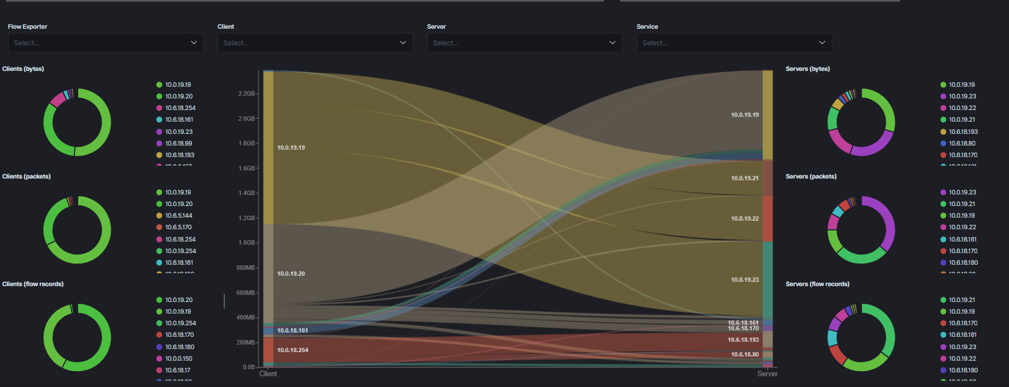Screen dimensions: 1009x387
Task: Toggle 10.6.18.193 in Servers (bytes) legend
Action: click(x=963, y=132)
